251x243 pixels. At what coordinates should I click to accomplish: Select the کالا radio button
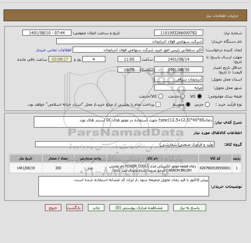coord(199,96)
